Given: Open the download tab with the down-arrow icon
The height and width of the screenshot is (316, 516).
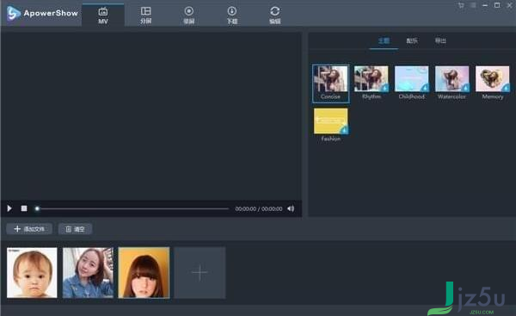Looking at the screenshot, I should coord(232,15).
